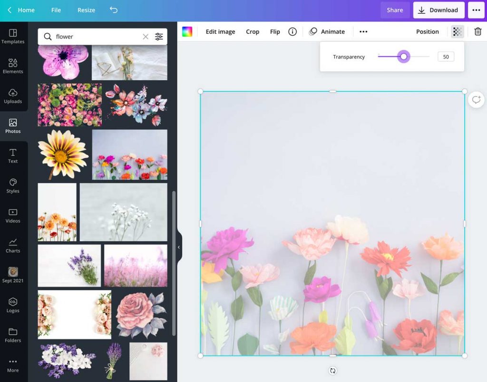Open the Charts panel

click(x=13, y=245)
